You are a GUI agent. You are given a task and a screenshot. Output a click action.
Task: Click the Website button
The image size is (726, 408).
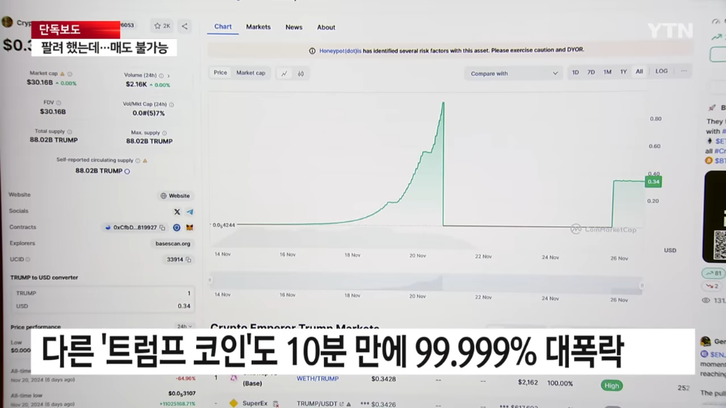[x=175, y=195]
